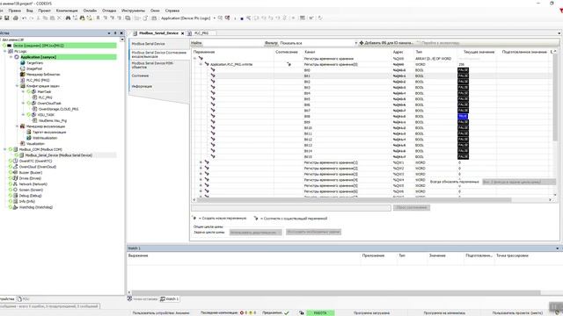Click Добавить ФБ для IO-канала button

click(x=386, y=43)
